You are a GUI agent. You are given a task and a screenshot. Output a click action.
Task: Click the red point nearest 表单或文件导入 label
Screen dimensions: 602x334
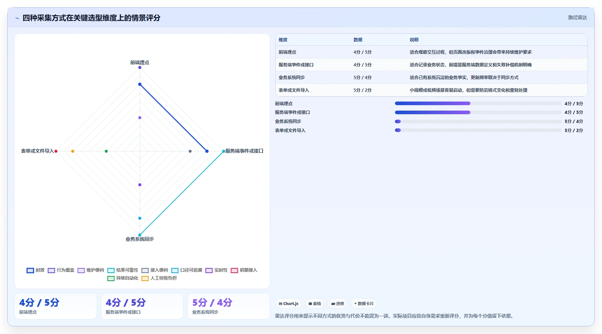(56, 151)
